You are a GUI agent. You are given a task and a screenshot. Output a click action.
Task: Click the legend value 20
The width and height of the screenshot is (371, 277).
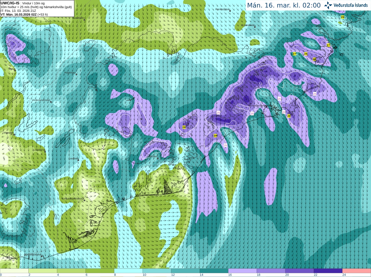pyautogui.click(x=287, y=275)
